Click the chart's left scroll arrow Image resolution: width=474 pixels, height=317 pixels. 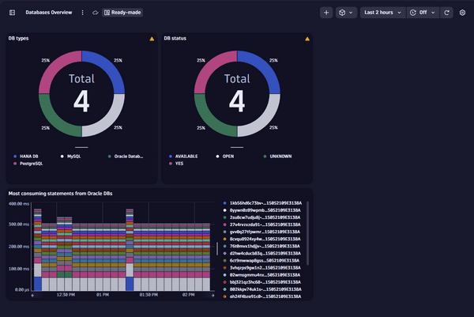tap(32, 295)
